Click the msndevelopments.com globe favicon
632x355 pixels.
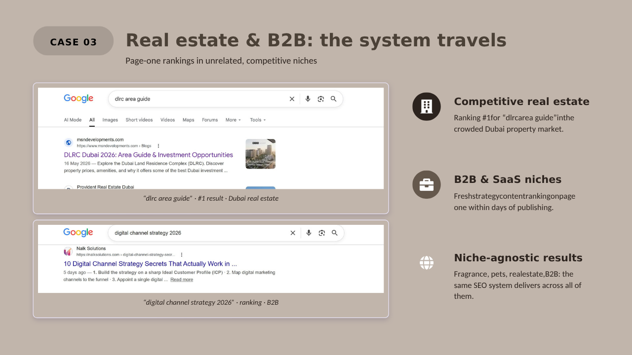tap(69, 142)
